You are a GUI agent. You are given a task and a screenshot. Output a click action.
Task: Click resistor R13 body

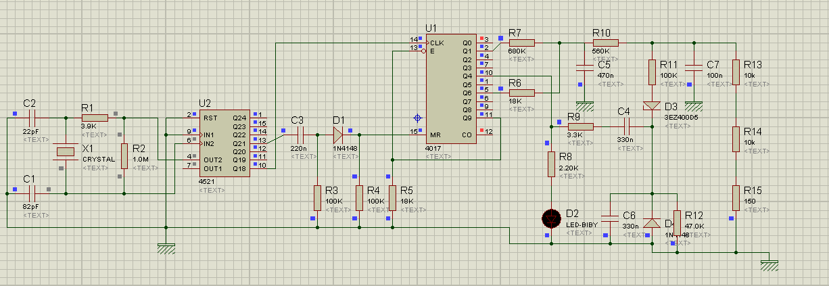736,73
